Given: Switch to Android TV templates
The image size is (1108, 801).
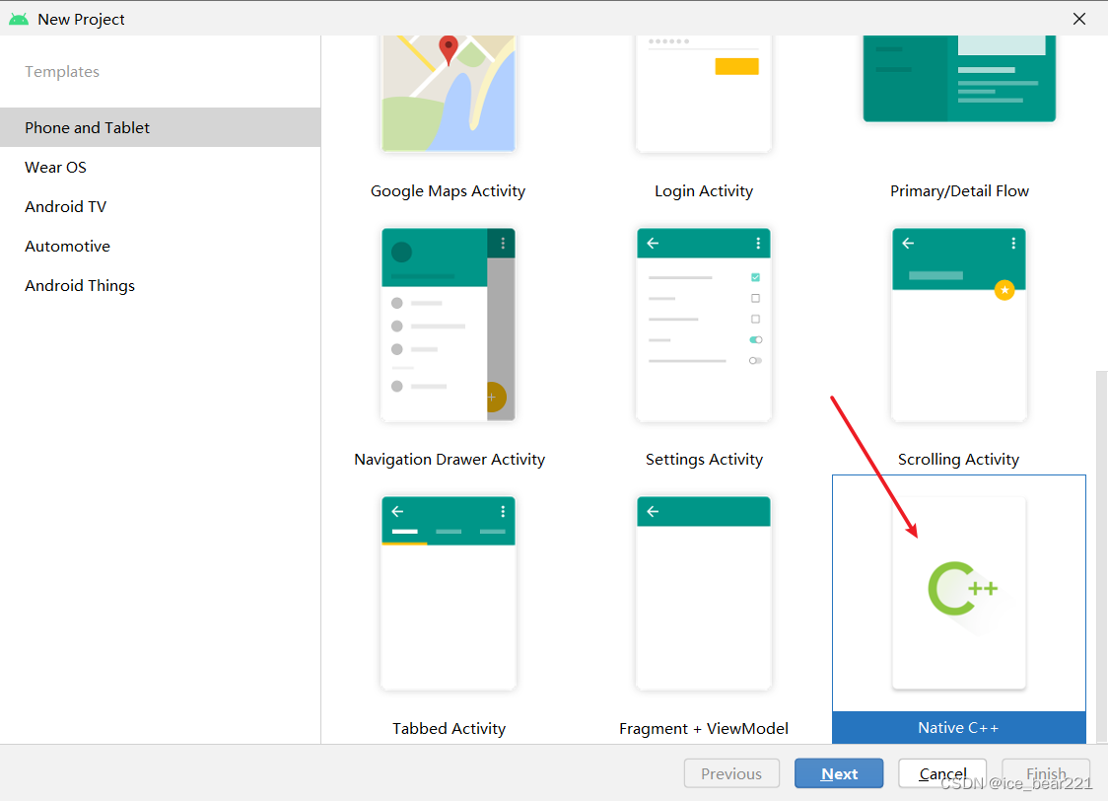Looking at the screenshot, I should pyautogui.click(x=161, y=206).
